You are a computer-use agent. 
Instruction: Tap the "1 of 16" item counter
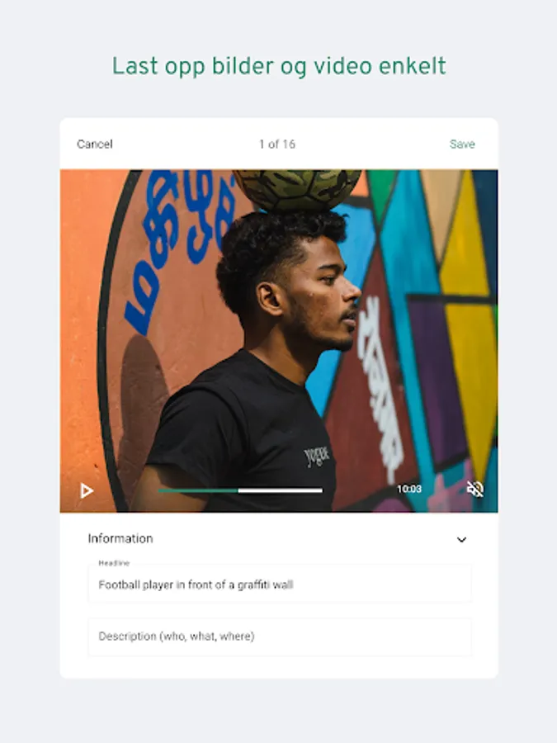point(277,144)
